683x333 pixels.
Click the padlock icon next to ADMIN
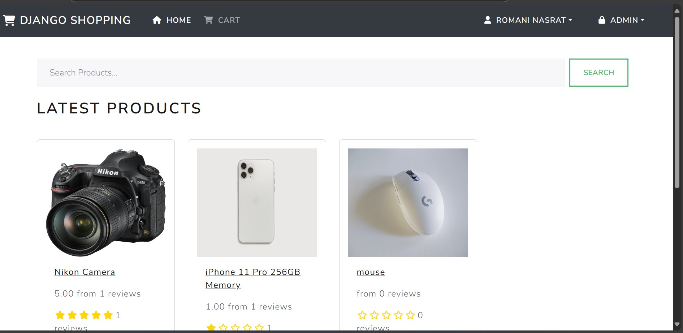602,20
